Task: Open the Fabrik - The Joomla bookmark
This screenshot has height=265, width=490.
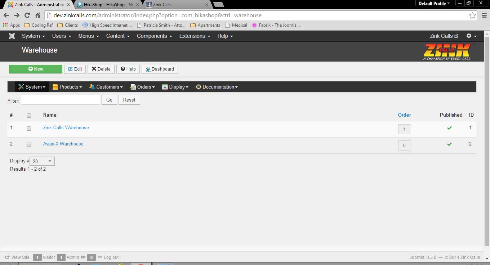Action: (276, 25)
